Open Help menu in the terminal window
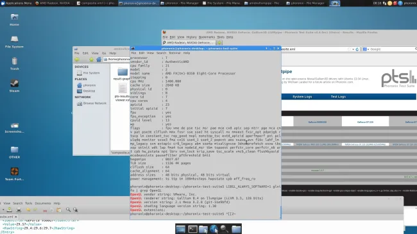Screen dimensions: 417x234 (x=187, y=53)
